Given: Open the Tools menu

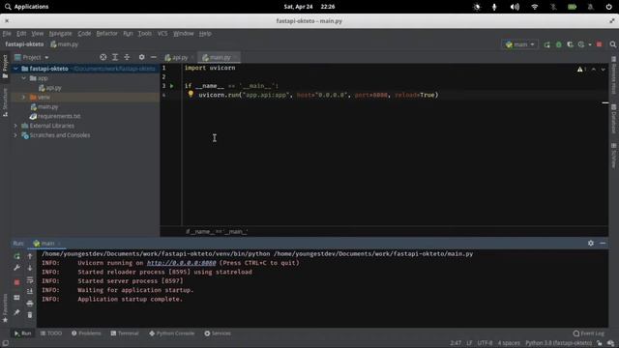Looking at the screenshot, I should tap(145, 34).
